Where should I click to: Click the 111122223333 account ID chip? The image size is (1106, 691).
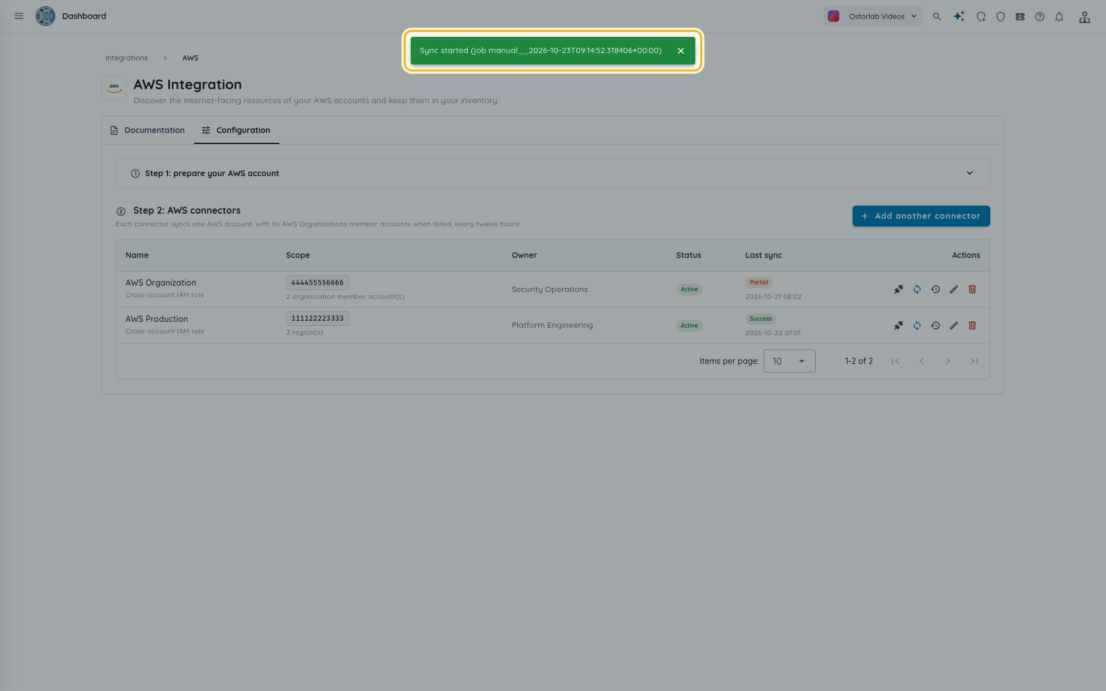click(317, 318)
